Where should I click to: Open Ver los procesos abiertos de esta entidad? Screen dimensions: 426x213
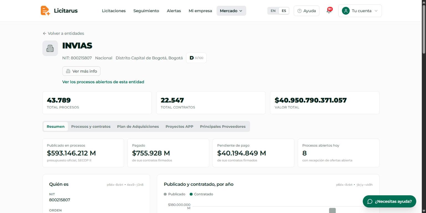103,82
